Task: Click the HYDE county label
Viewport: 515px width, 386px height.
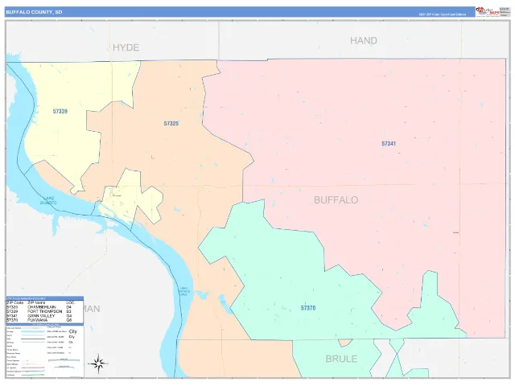Action: 126,47
